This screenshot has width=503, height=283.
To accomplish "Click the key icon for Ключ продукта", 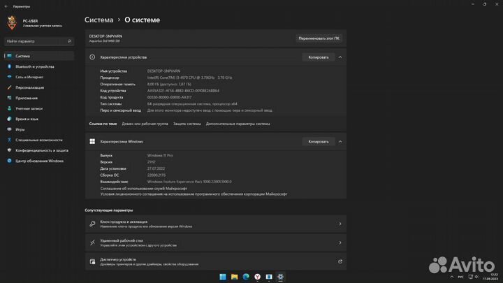I will tap(92, 224).
